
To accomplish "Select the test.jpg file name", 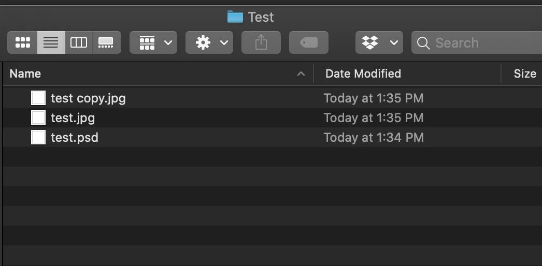I will [x=73, y=118].
